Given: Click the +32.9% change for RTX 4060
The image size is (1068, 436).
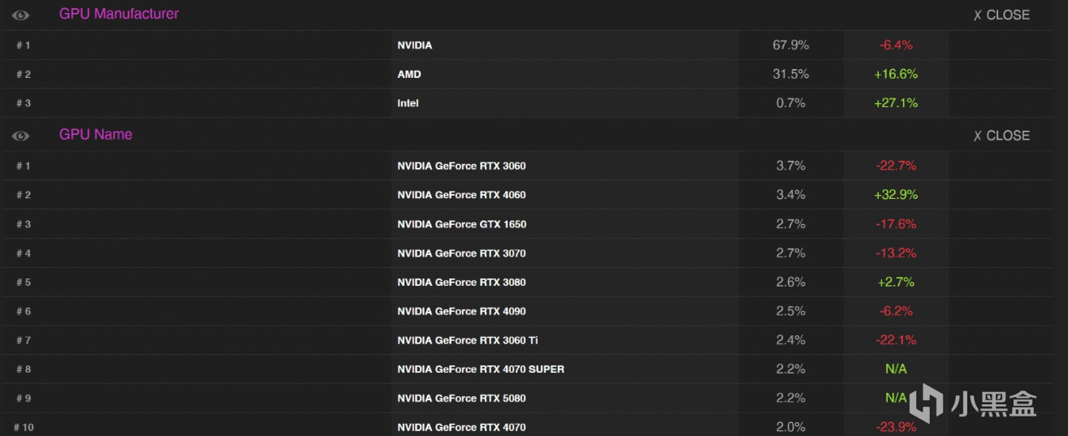Looking at the screenshot, I should click(896, 196).
